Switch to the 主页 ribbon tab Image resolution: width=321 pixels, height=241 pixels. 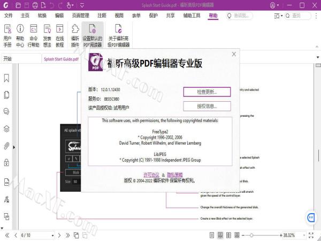coord(25,16)
